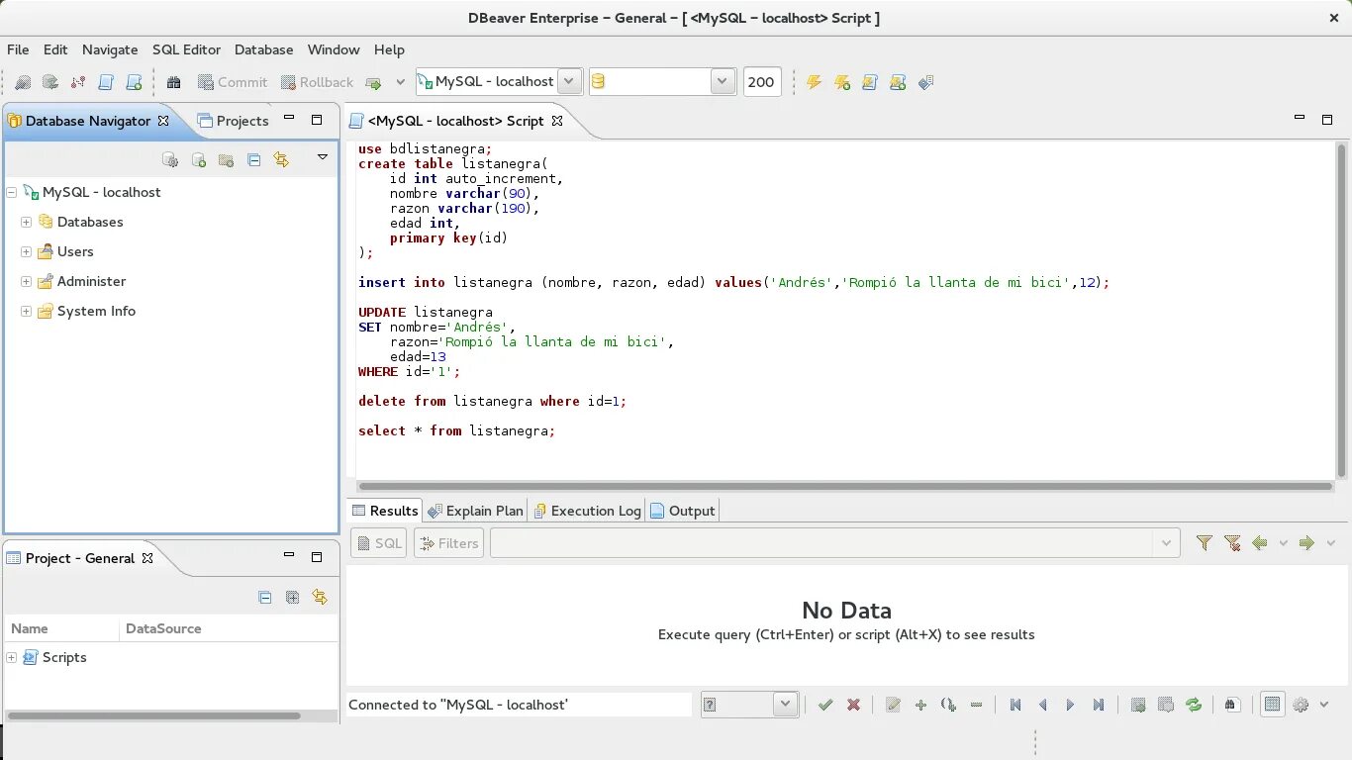Click the Filters button in results panel
This screenshot has width=1352, height=760.
click(x=448, y=543)
